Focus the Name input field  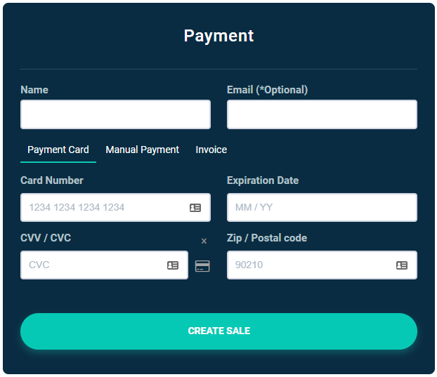click(x=115, y=114)
